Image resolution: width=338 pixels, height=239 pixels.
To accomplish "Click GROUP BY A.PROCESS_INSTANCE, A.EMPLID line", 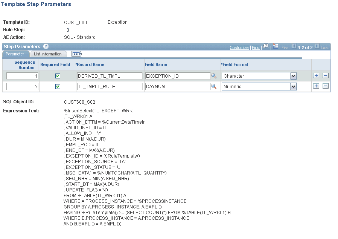I will [113, 207].
